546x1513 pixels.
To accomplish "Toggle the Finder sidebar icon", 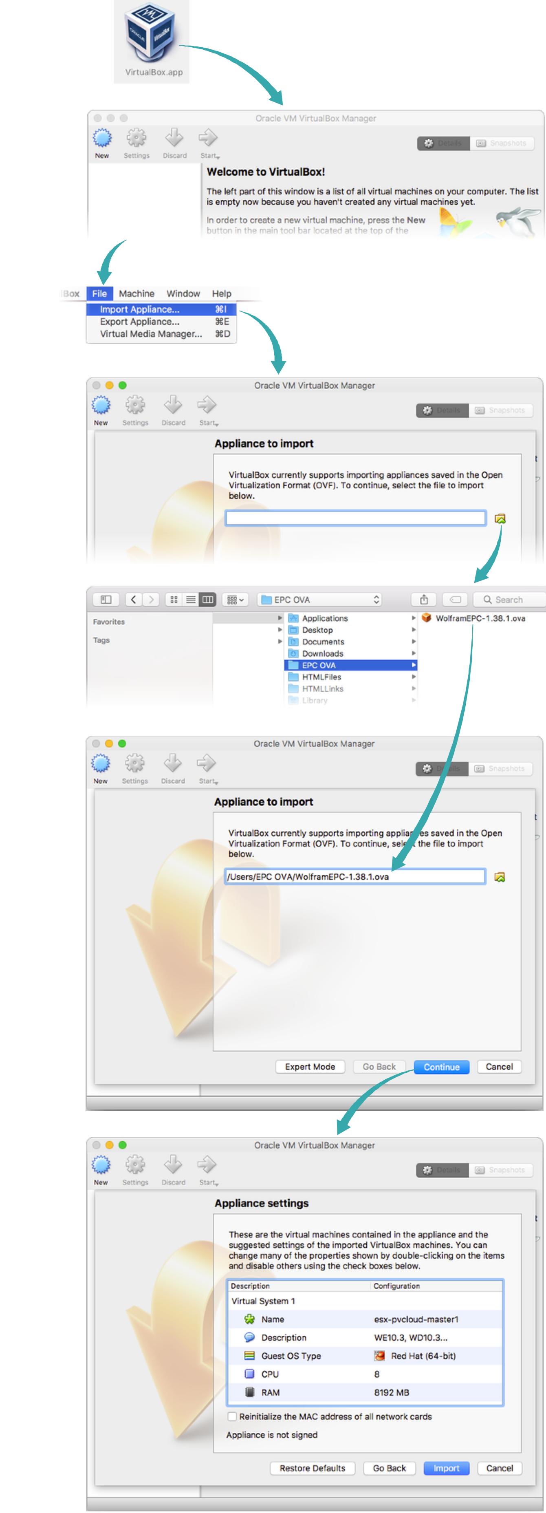I will pyautogui.click(x=106, y=600).
